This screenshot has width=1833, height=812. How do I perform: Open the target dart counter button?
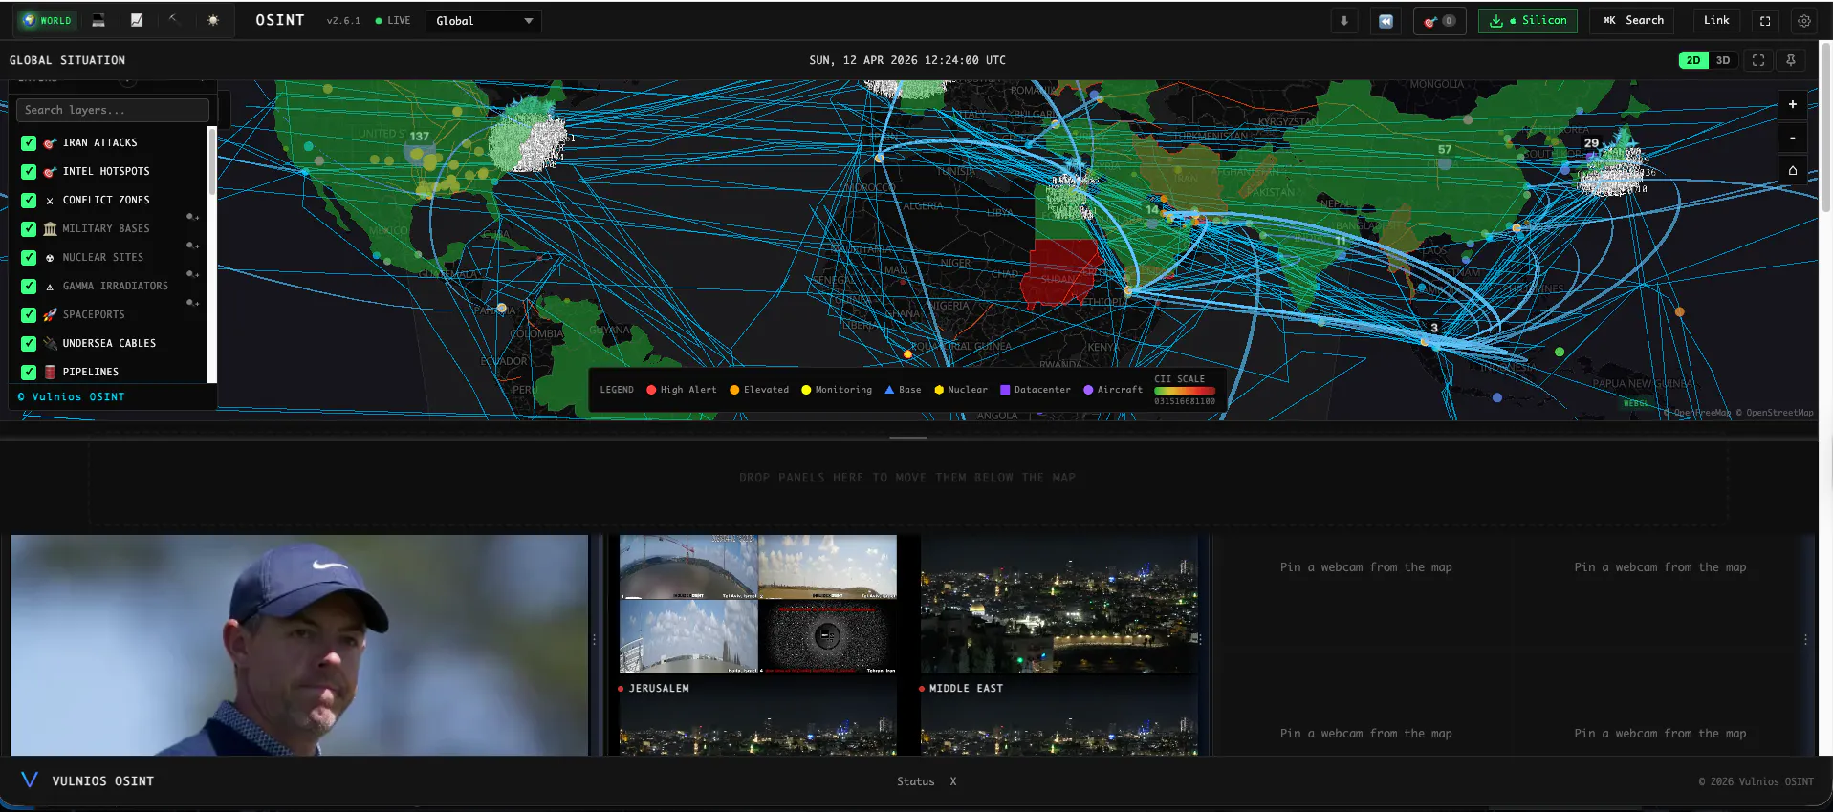pyautogui.click(x=1439, y=21)
